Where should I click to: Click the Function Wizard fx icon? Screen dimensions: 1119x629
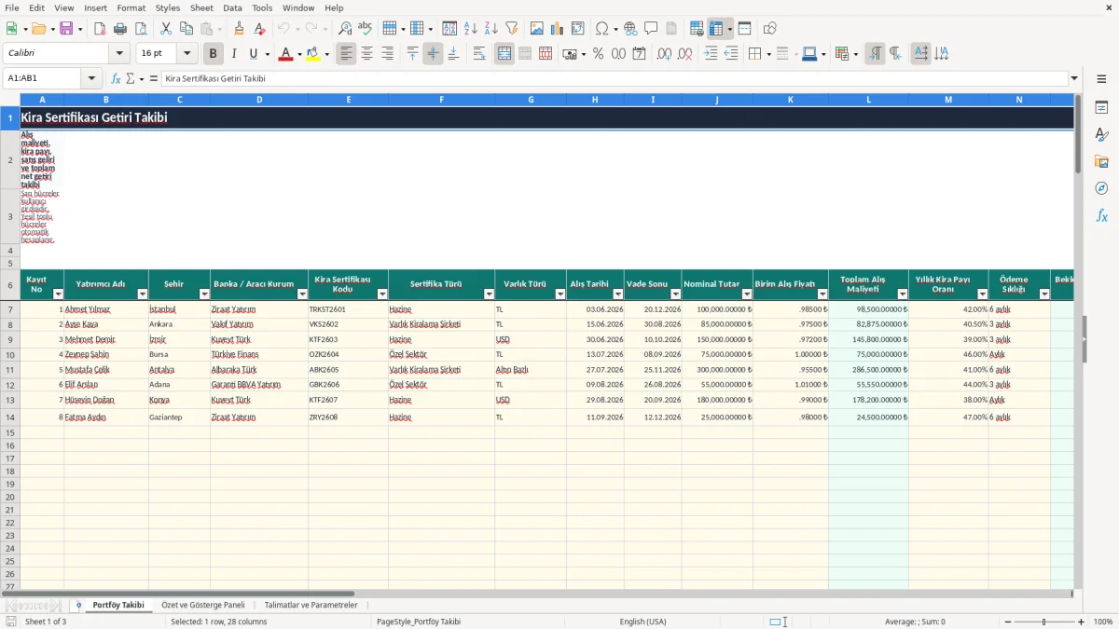coord(116,78)
